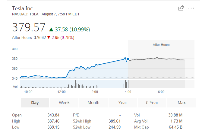This screenshot has height=134, width=202.
Task: Switch to the Week tab
Action: [64, 103]
